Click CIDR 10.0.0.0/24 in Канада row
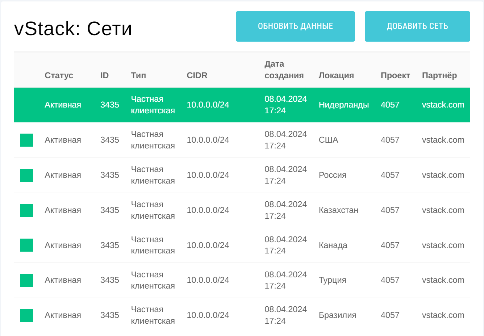Image resolution: width=484 pixels, height=336 pixels. click(x=208, y=245)
